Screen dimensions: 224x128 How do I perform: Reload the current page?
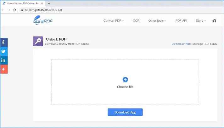coord(15,10)
